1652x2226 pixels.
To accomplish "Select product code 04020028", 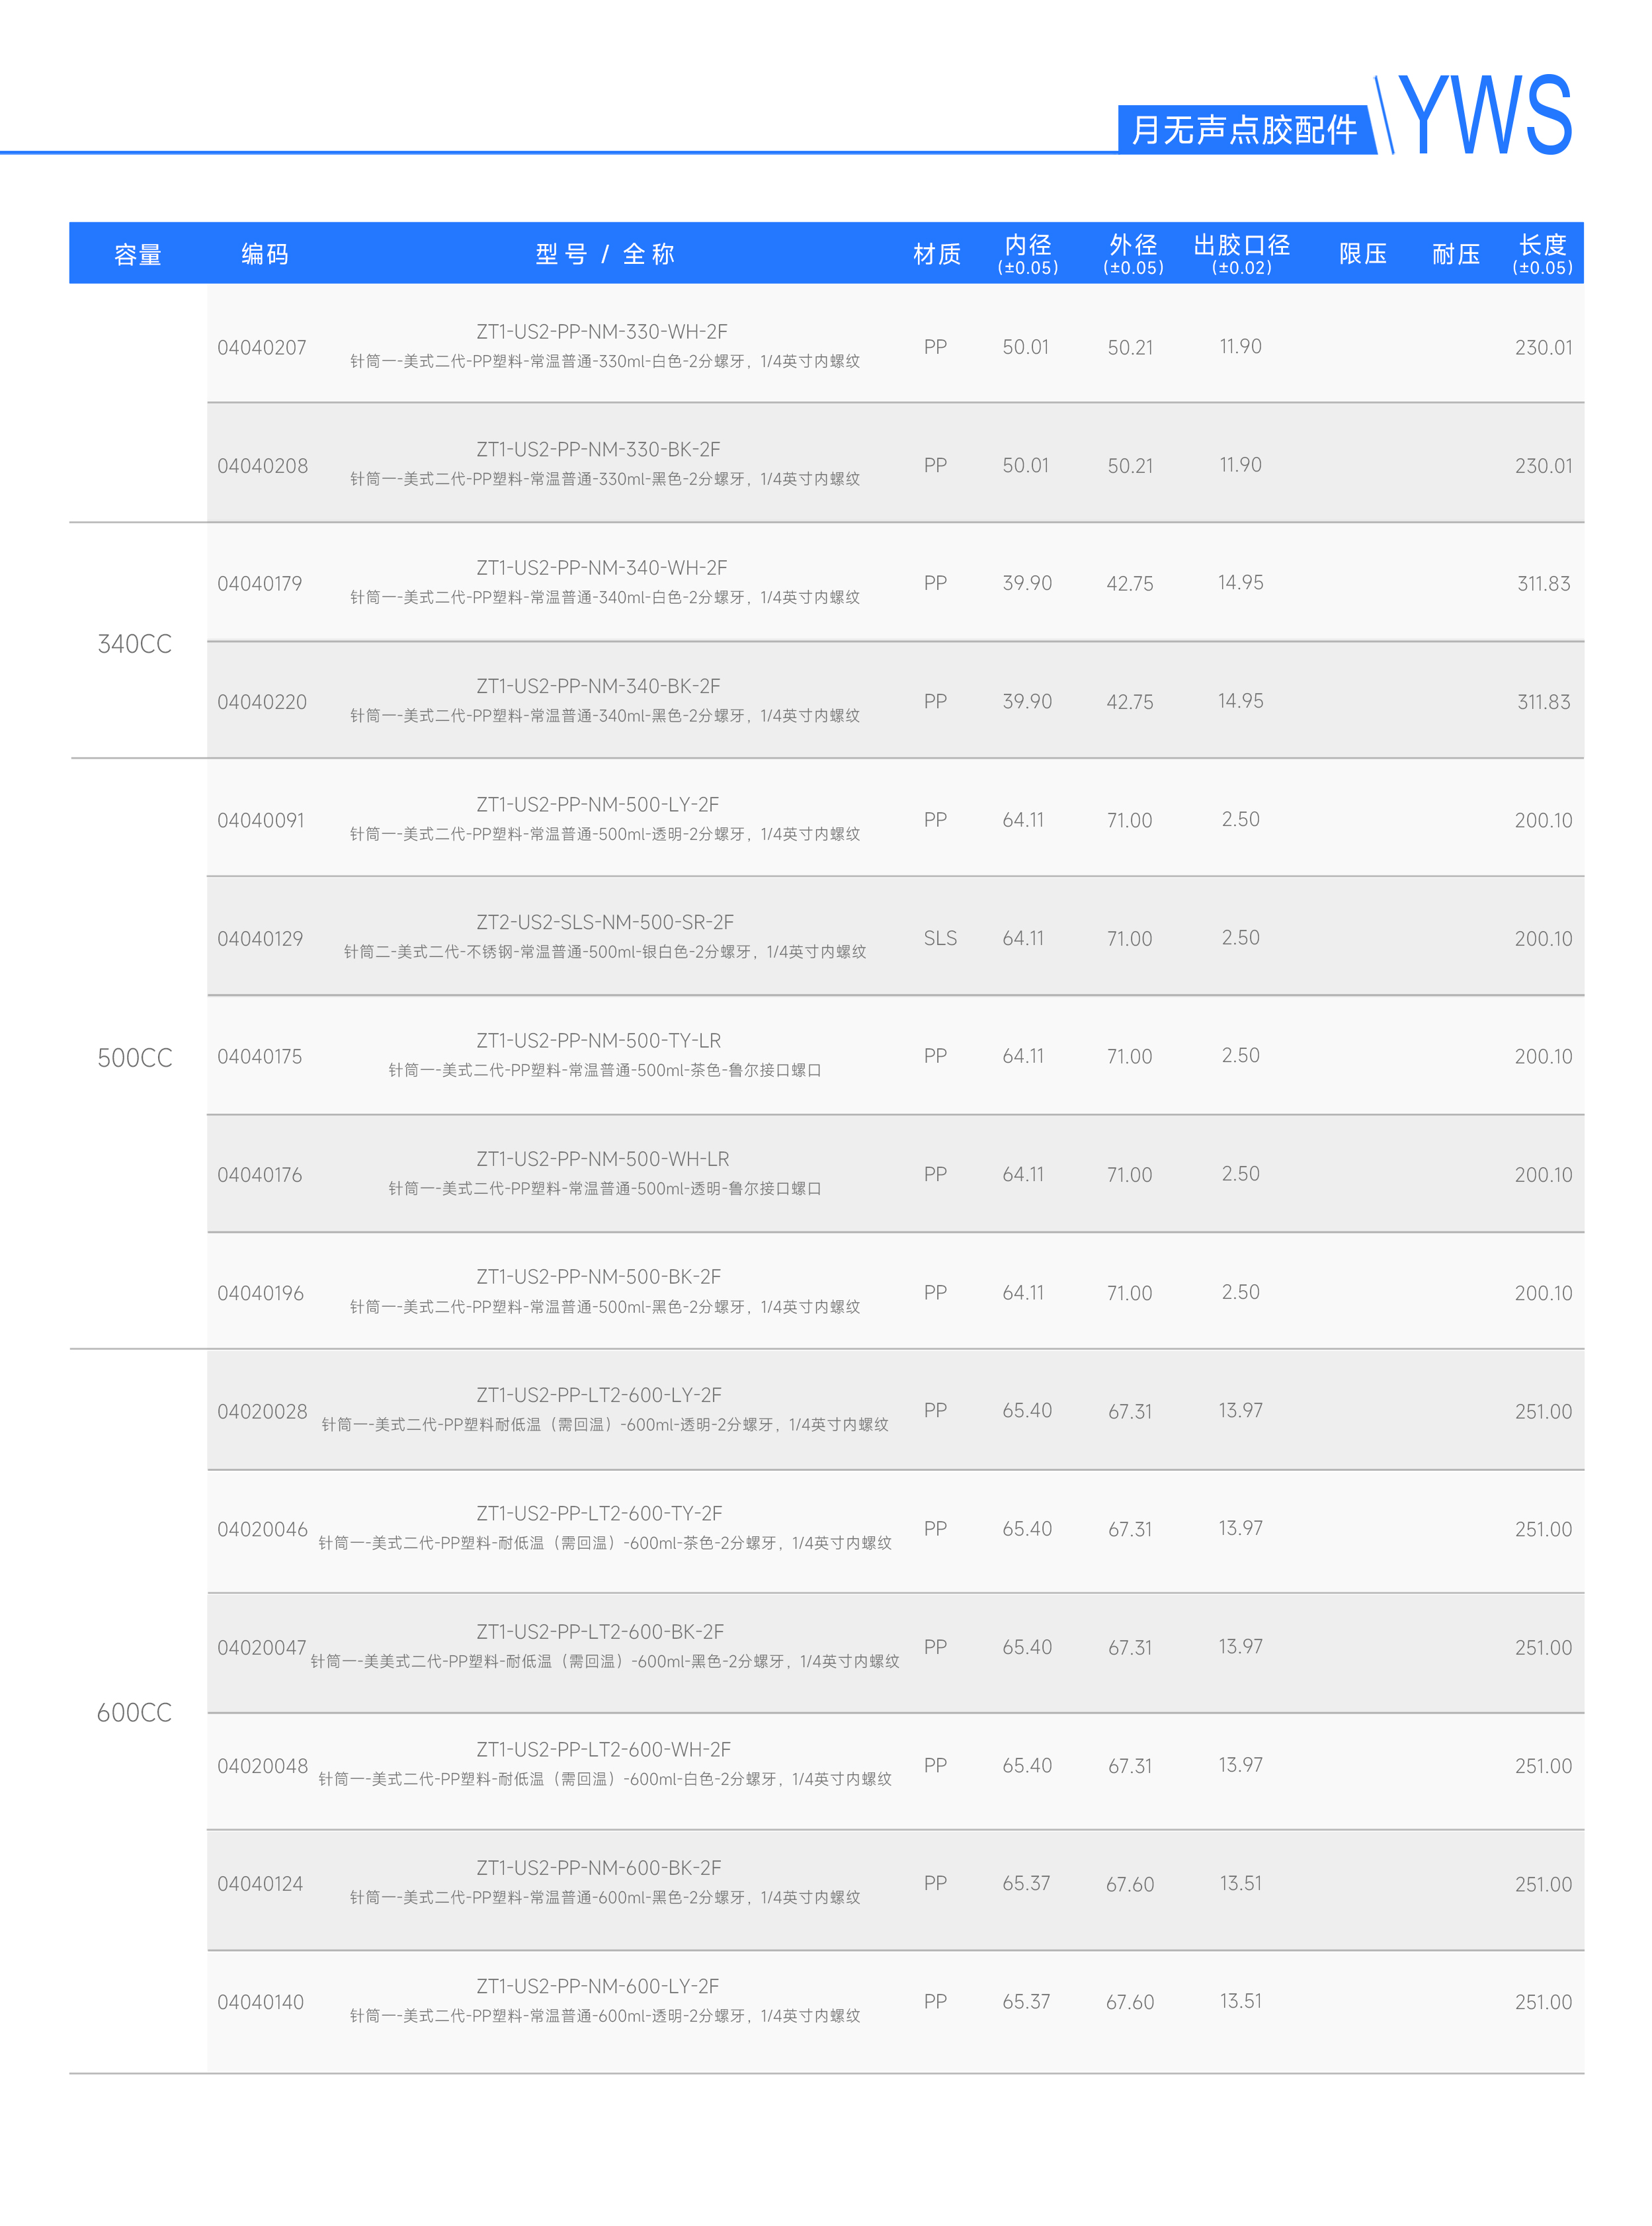I will click(x=262, y=1412).
